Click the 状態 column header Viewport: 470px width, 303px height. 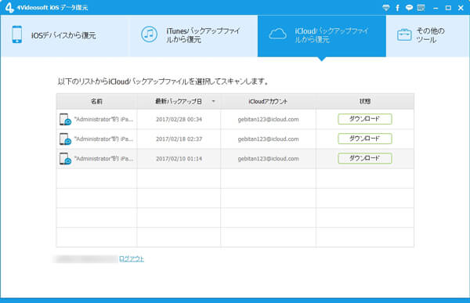point(365,101)
